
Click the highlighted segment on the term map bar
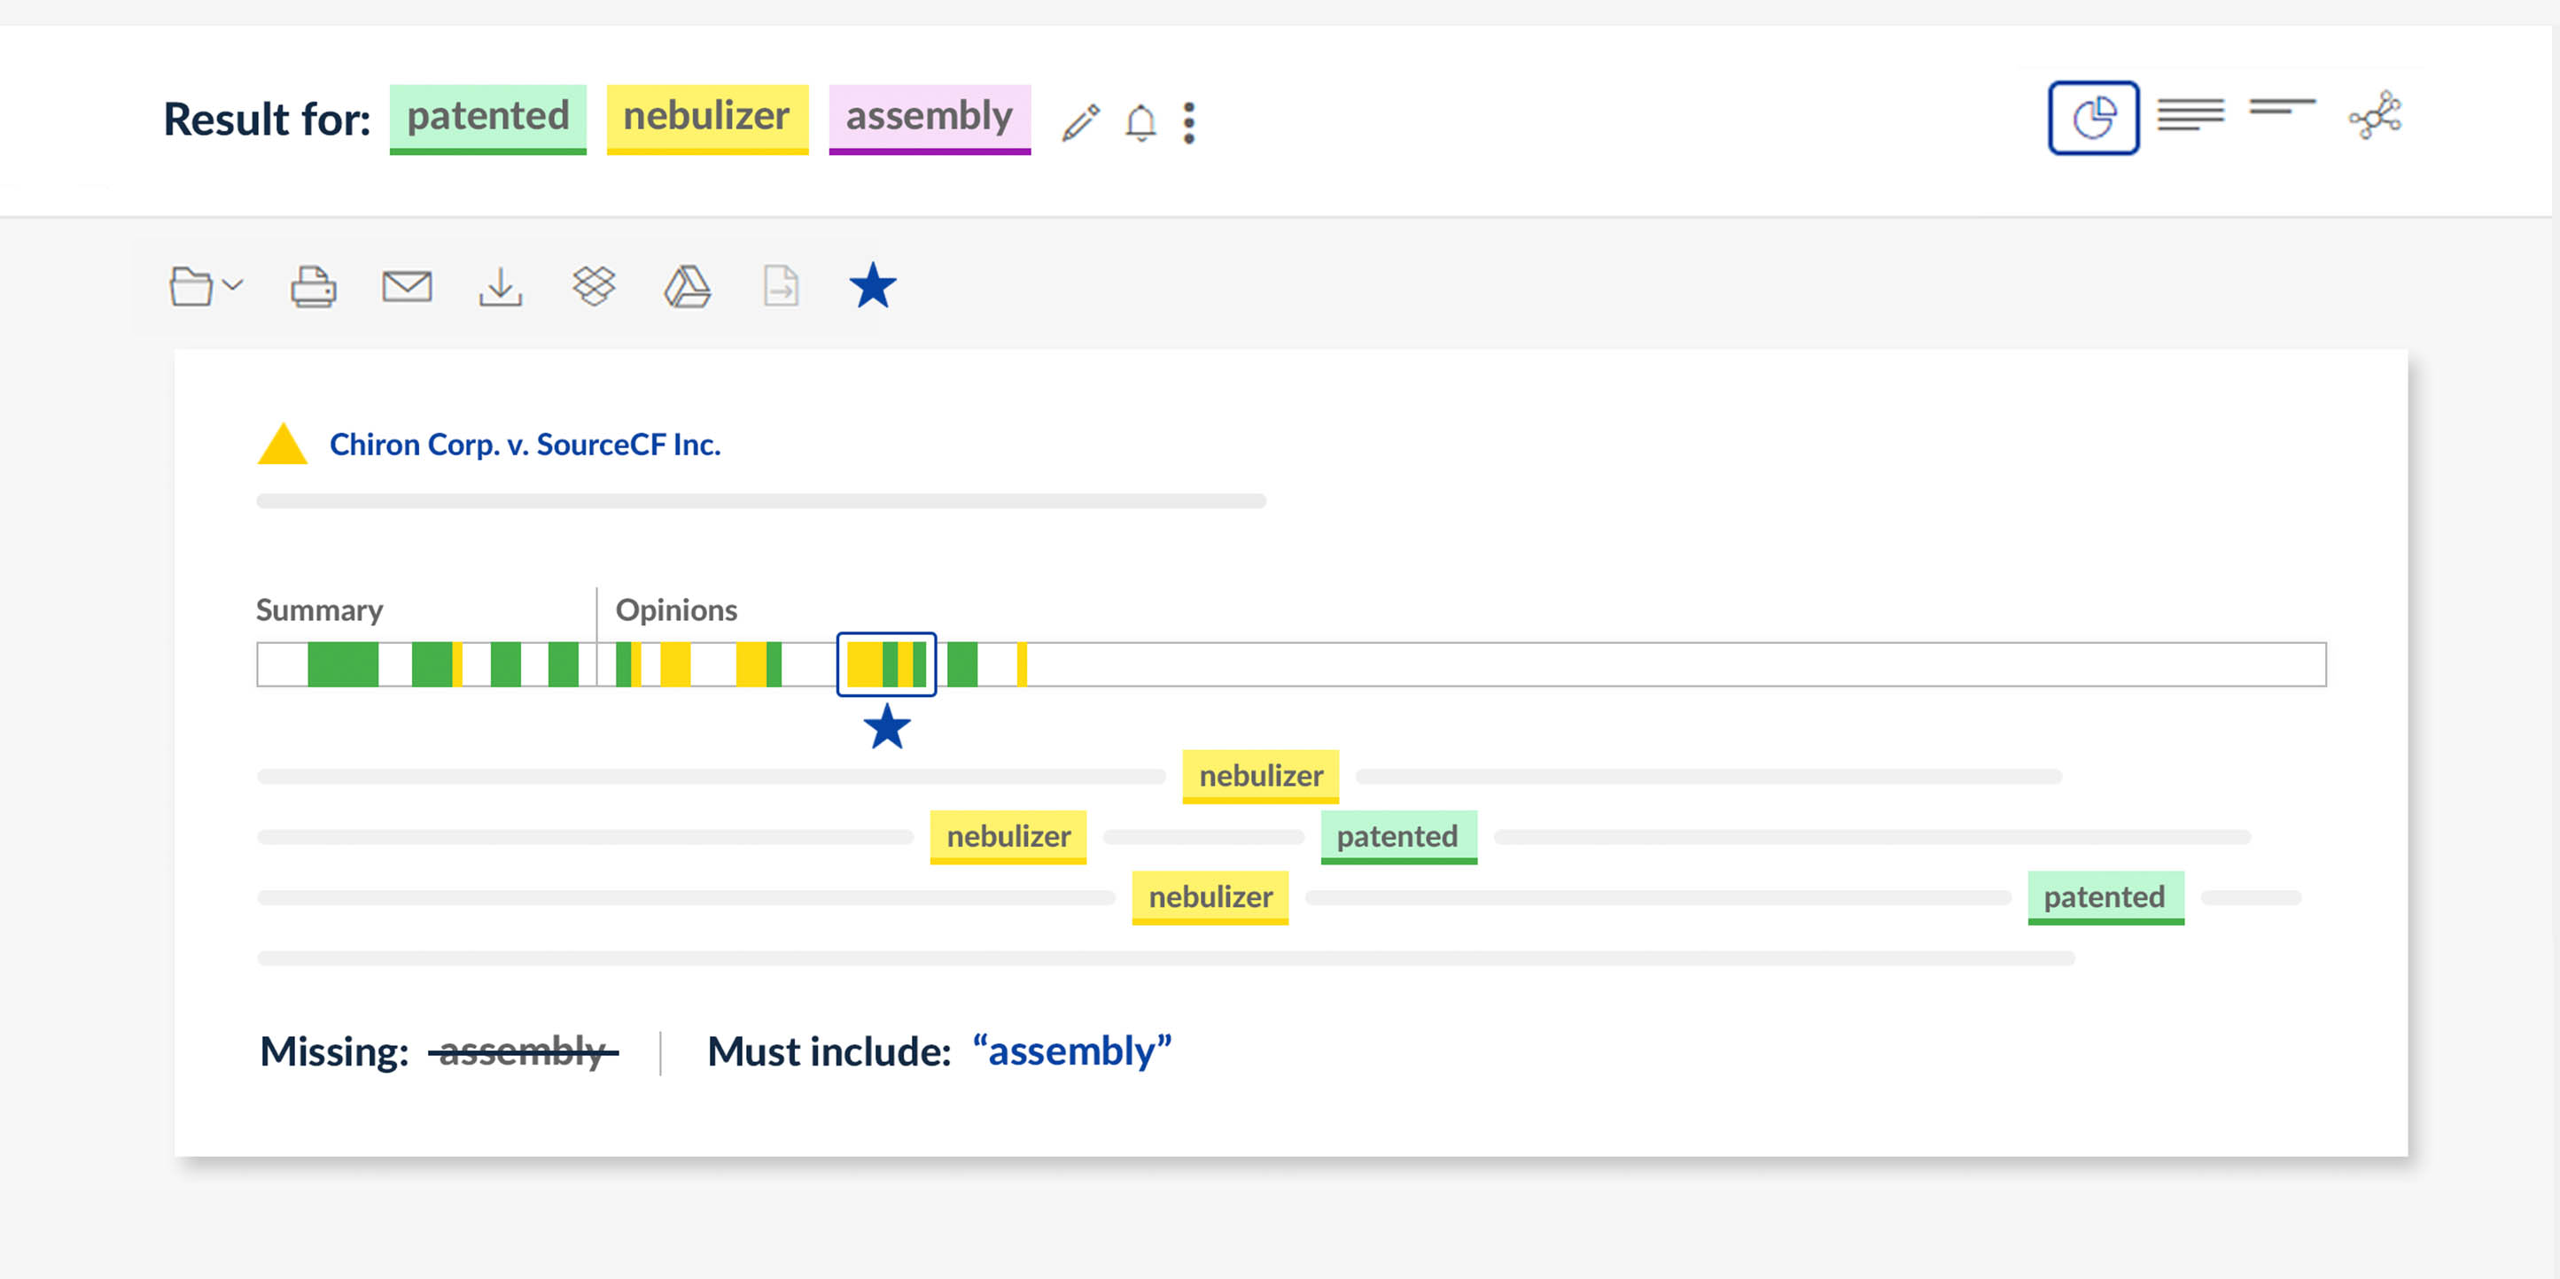pos(888,664)
